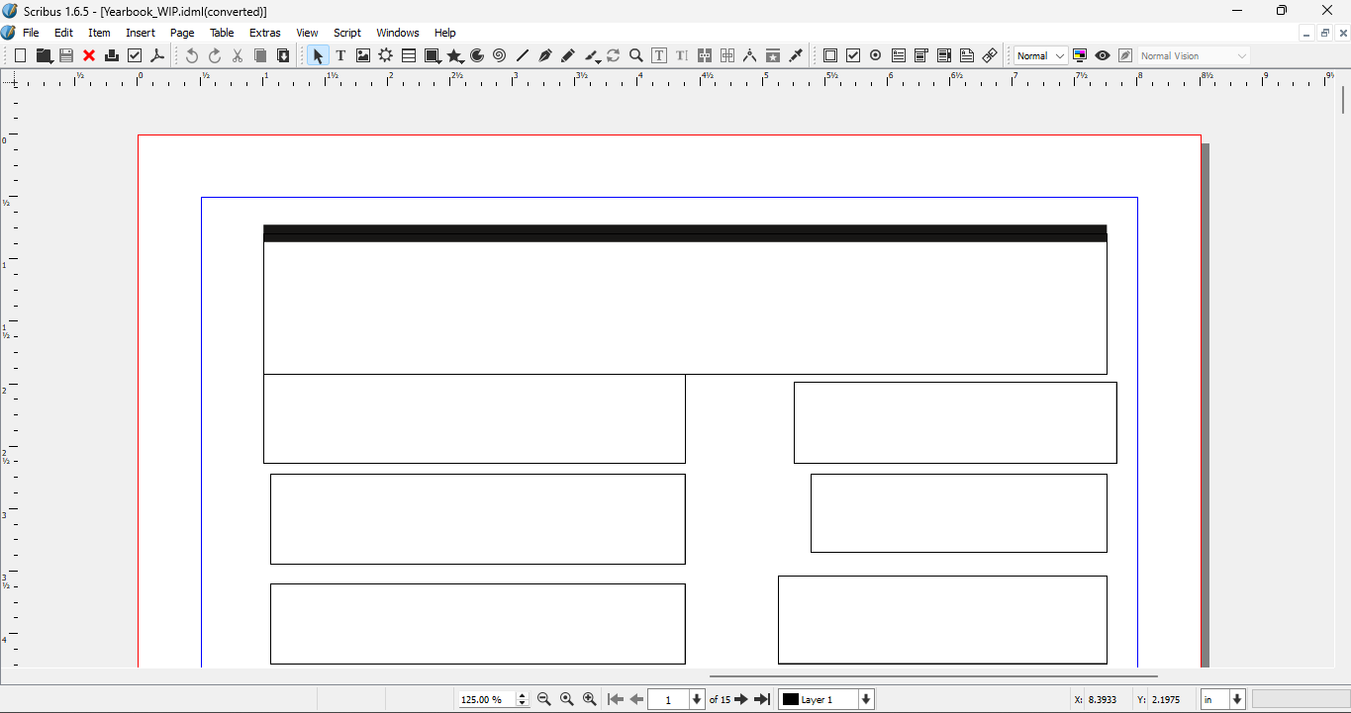This screenshot has height=713, width=1351.
Task: Select the Link Text Frames tool
Action: [x=705, y=56]
